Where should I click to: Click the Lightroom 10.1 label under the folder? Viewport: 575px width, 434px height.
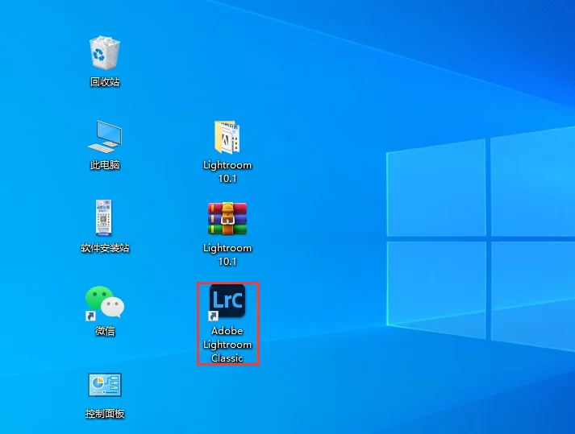(x=227, y=172)
